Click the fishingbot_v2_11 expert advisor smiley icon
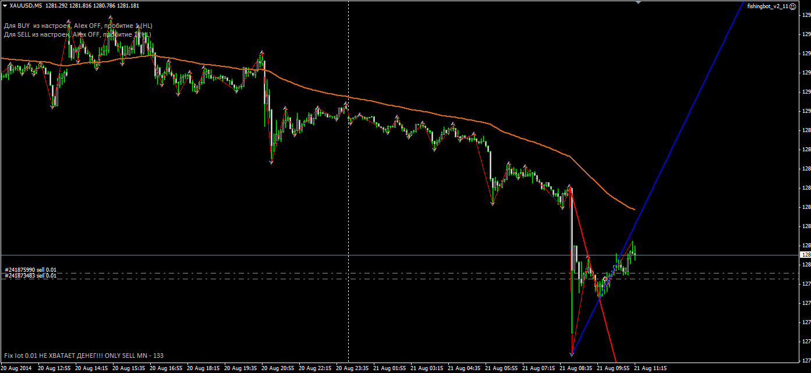 pos(793,6)
